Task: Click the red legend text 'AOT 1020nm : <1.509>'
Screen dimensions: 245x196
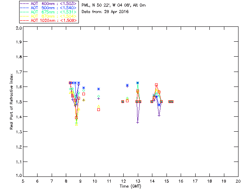Action: pyautogui.click(x=54, y=20)
